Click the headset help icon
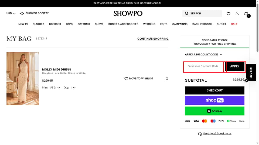Screen dimensions: 259x145 click(200, 134)
